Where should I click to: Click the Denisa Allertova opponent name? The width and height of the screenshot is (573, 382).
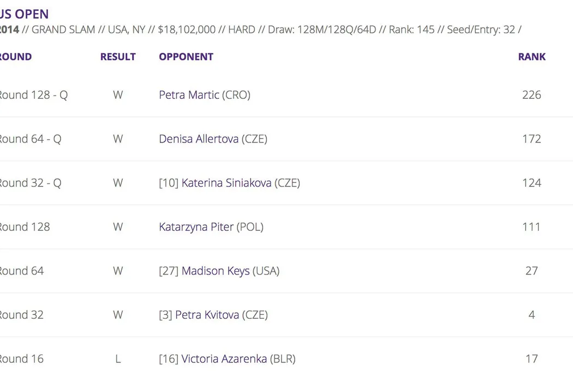(199, 139)
